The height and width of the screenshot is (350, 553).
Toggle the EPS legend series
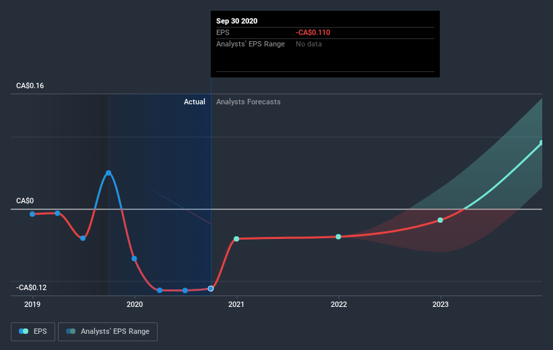click(33, 331)
